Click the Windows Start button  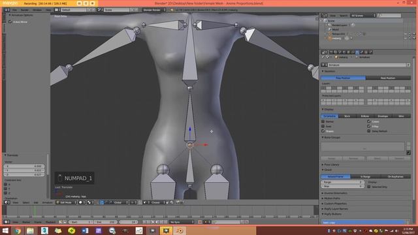tap(5, 230)
